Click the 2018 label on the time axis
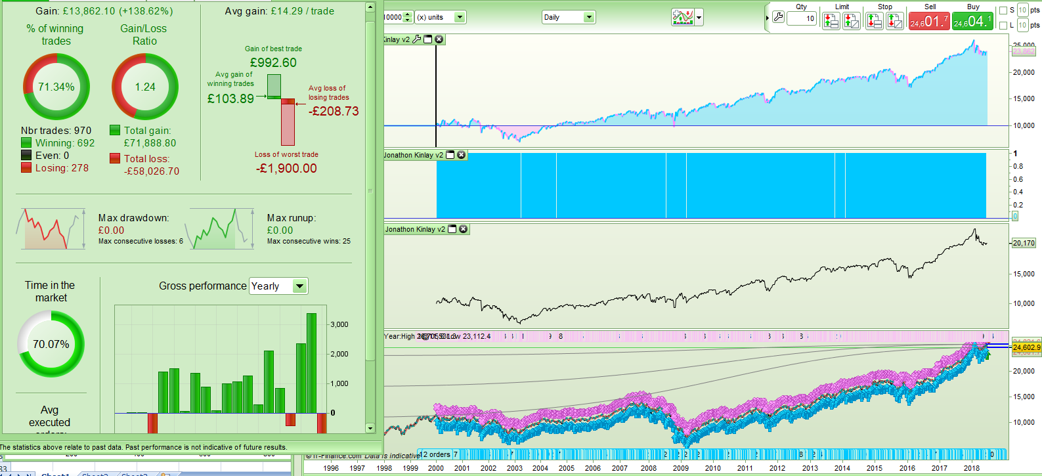 tap(971, 468)
